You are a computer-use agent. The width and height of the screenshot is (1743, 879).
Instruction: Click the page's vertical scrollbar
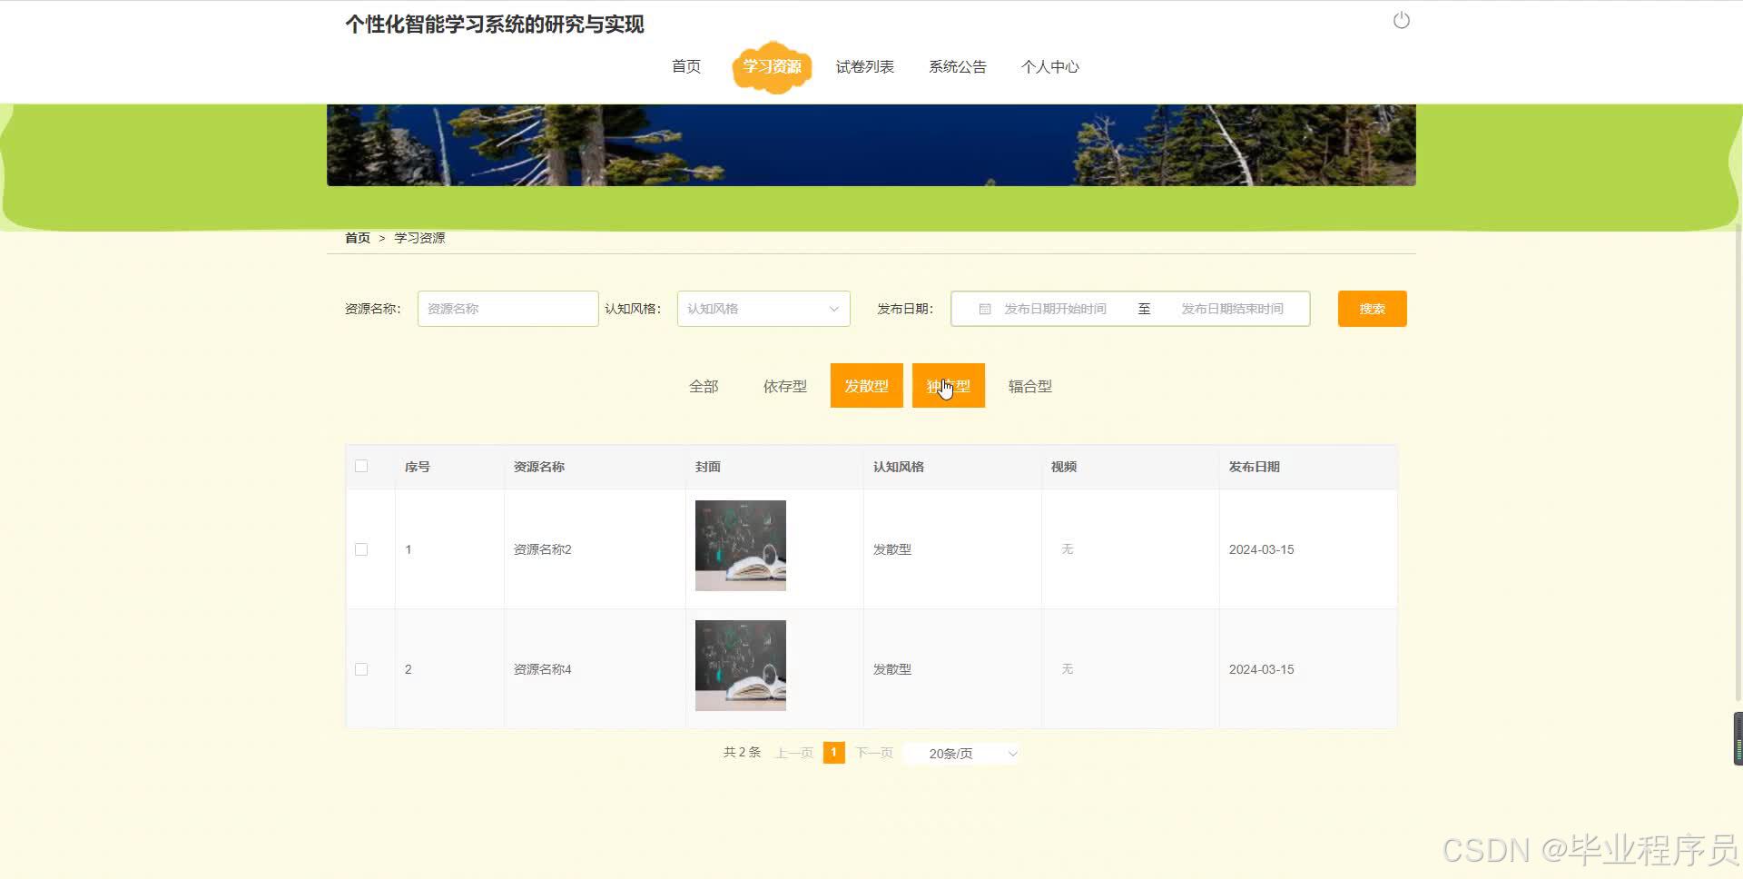(x=1738, y=463)
